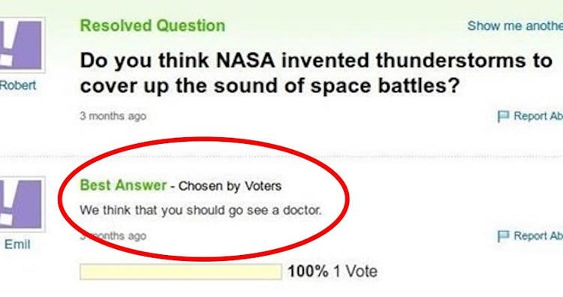
Task: Click the Resolved Question heading
Action: click(x=152, y=25)
